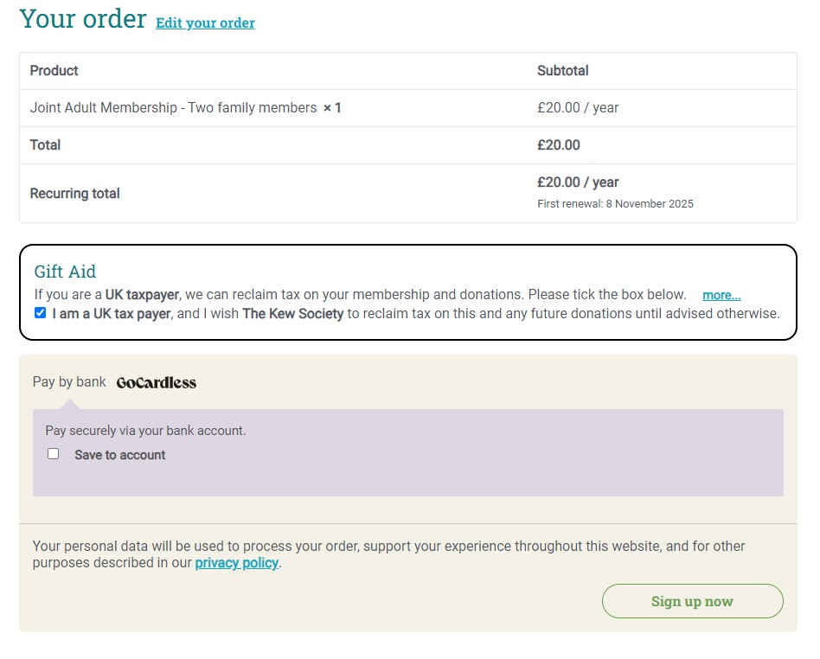Open the privacy policy page
This screenshot has height=659, width=820.
point(236,562)
